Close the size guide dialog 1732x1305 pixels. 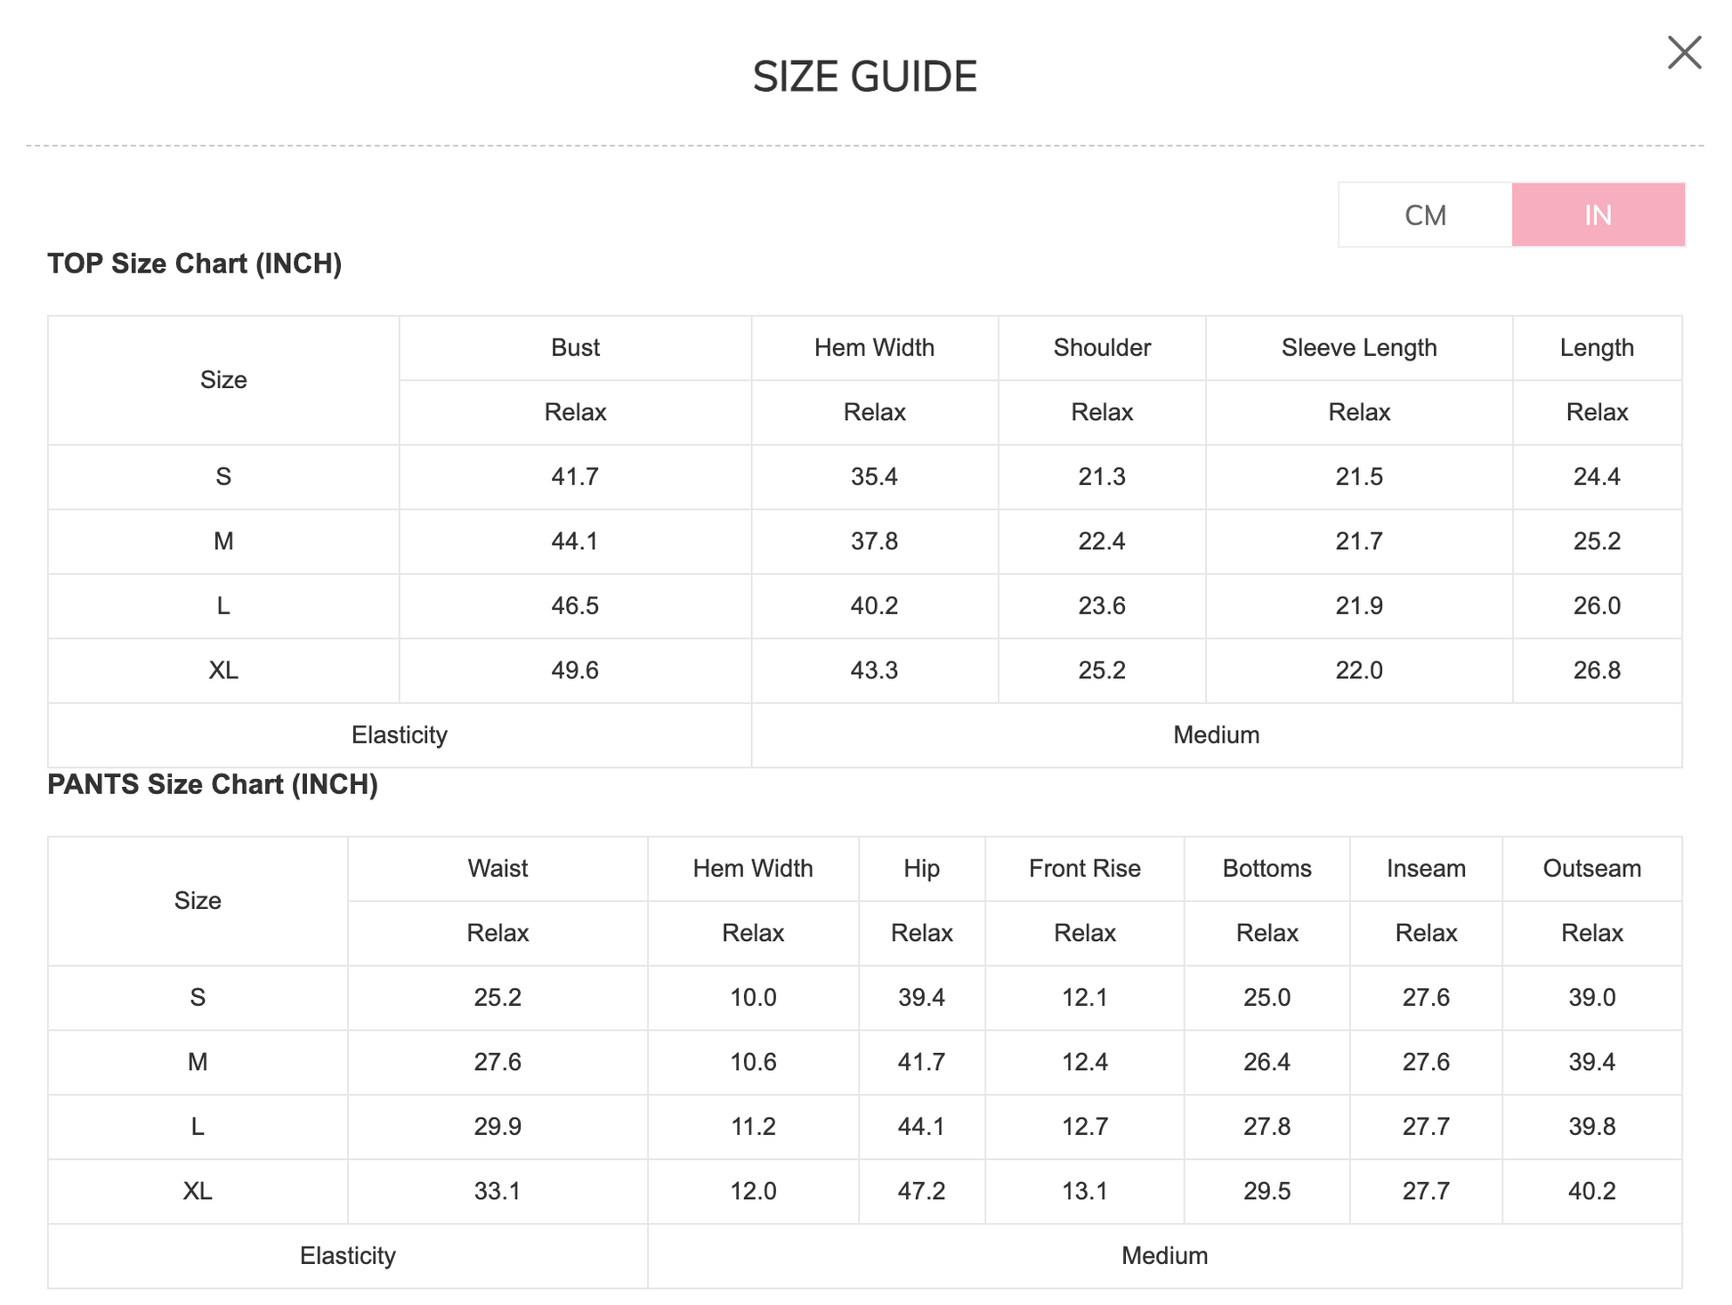point(1683,53)
